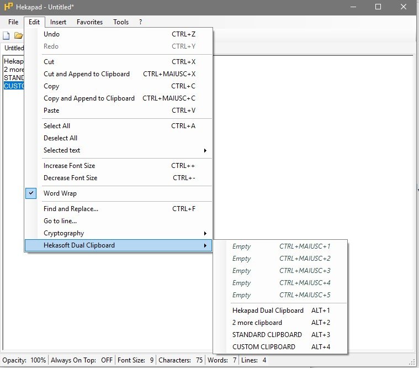Select Empty slot CTRL+MAIUSC+1

point(280,246)
